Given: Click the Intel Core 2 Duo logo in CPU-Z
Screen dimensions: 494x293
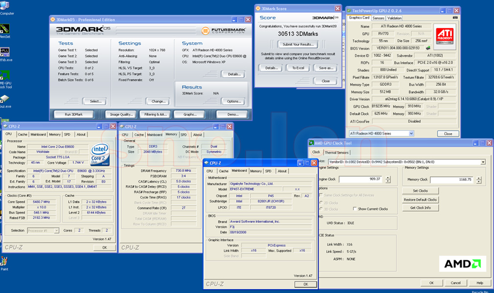Looking at the screenshot, I should tap(100, 155).
